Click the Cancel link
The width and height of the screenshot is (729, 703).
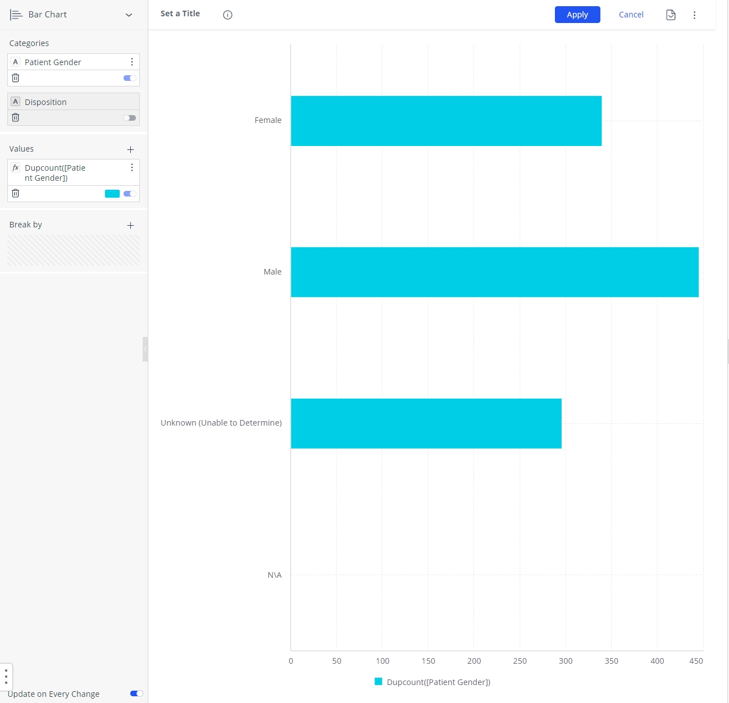pos(631,15)
